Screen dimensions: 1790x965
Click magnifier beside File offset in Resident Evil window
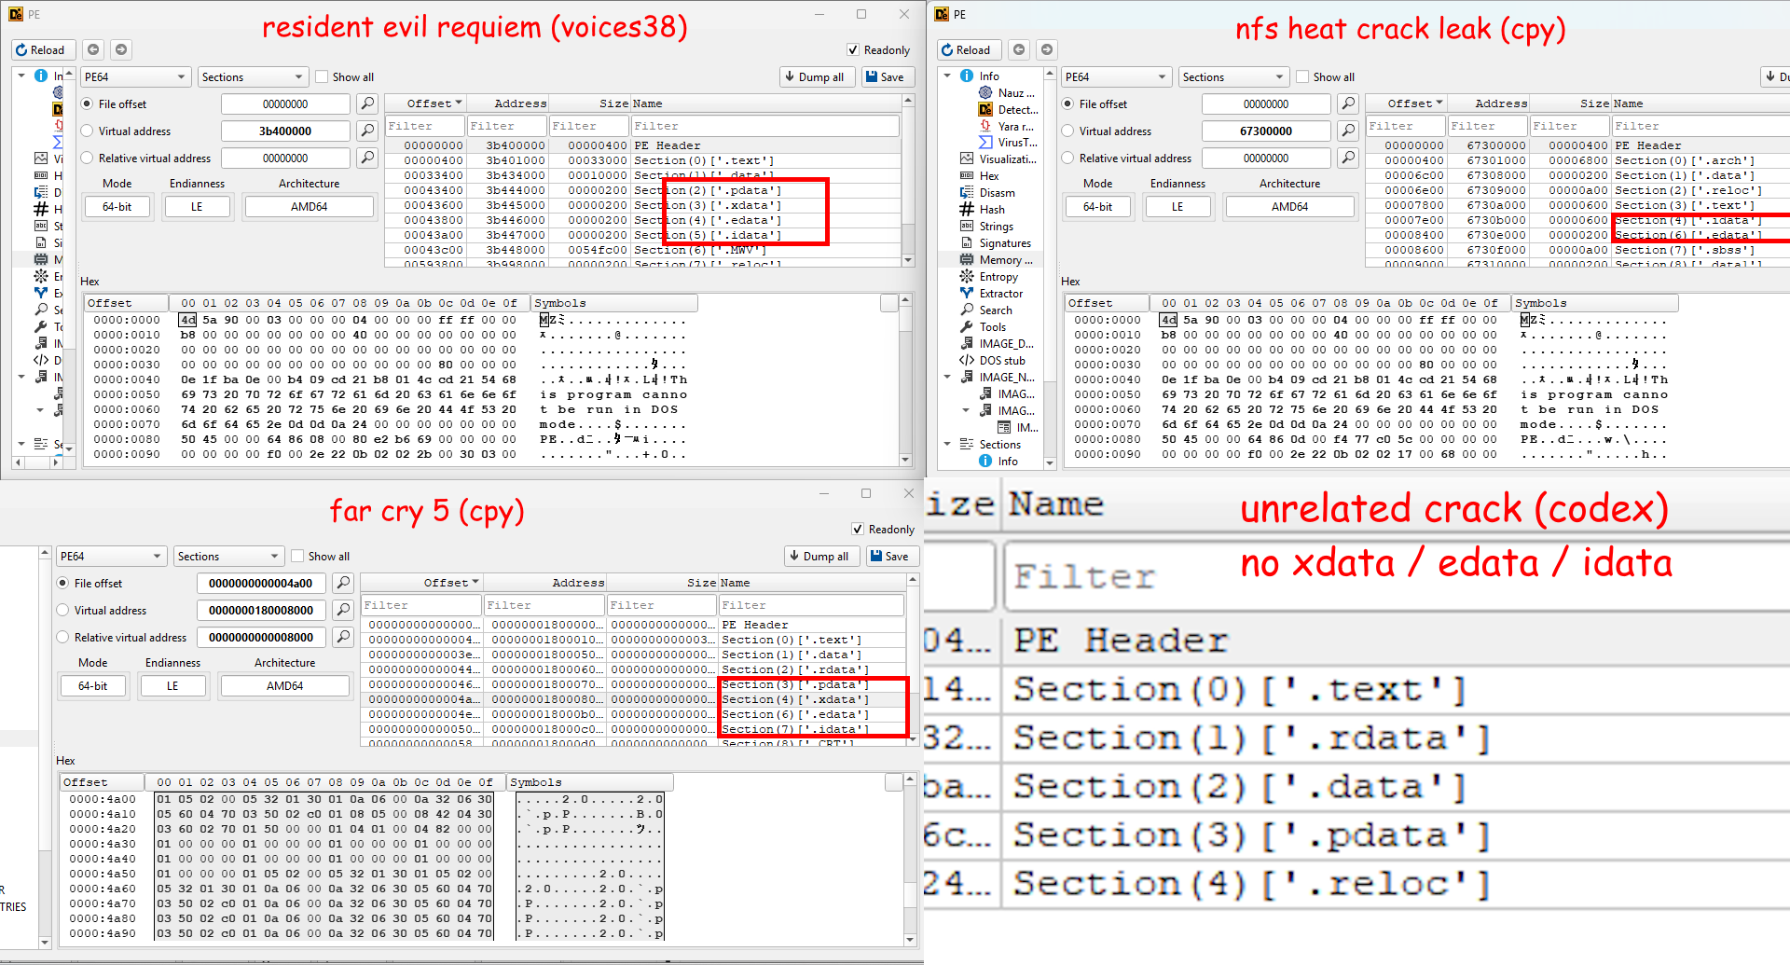coord(367,103)
